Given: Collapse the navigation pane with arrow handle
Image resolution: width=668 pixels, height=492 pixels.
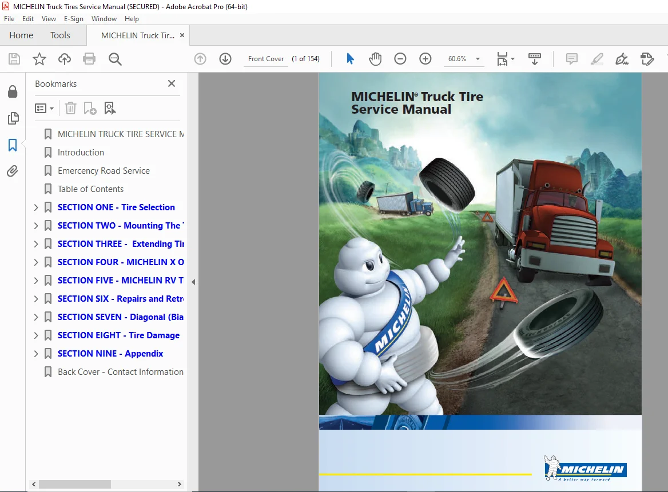Looking at the screenshot, I should 193,282.
